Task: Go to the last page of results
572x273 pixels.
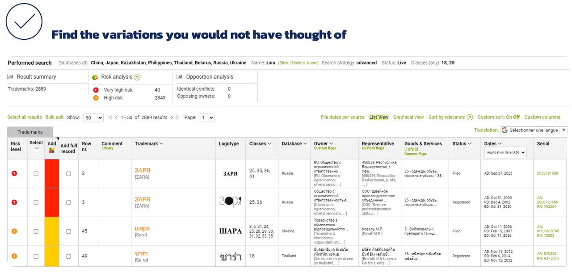Action: click(177, 118)
